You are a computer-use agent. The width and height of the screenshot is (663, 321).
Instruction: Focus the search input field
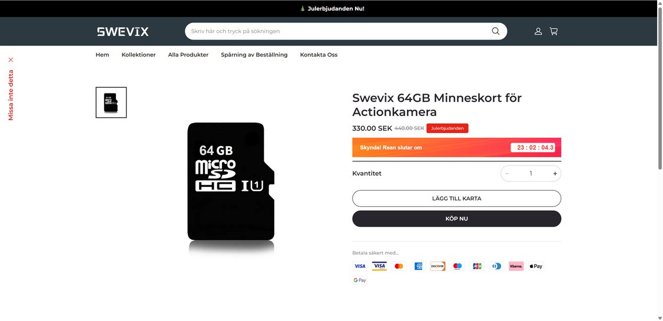coord(338,31)
